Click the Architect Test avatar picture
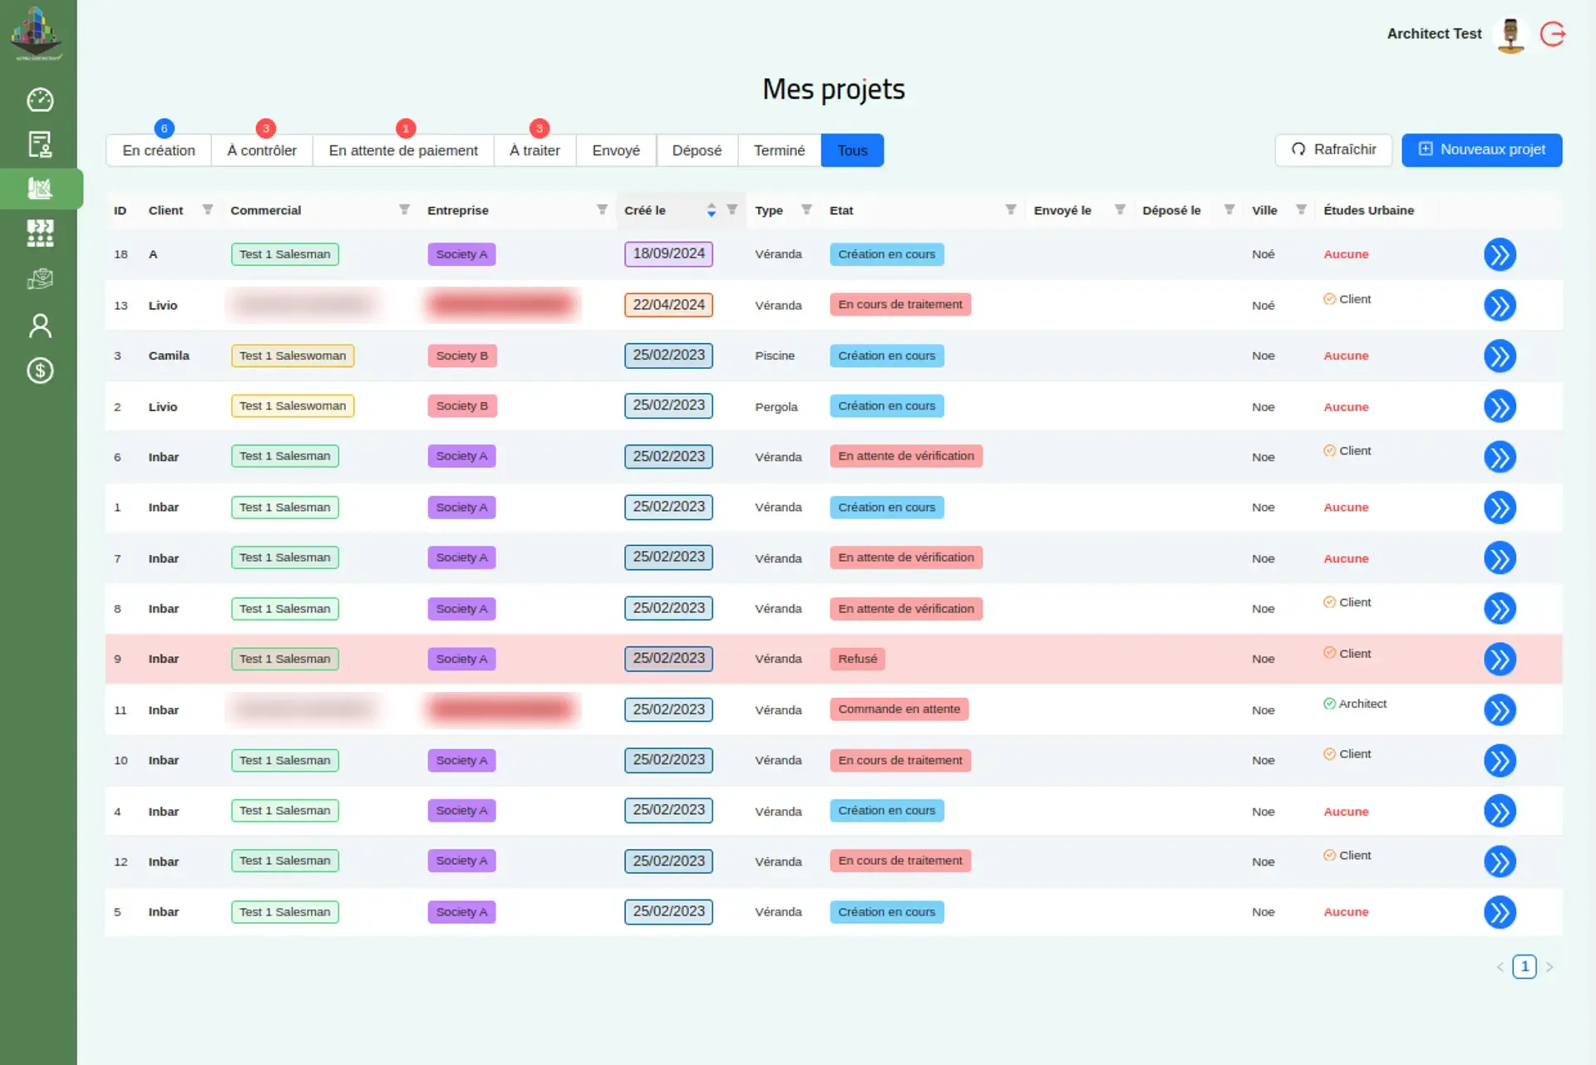This screenshot has width=1596, height=1065. point(1511,35)
